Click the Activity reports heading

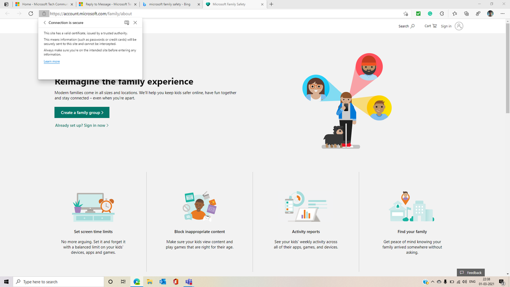306,232
